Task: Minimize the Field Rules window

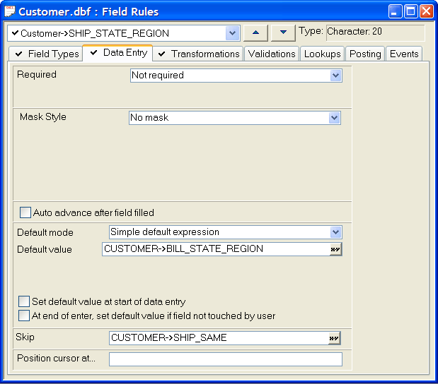Action: pyautogui.click(x=395, y=11)
